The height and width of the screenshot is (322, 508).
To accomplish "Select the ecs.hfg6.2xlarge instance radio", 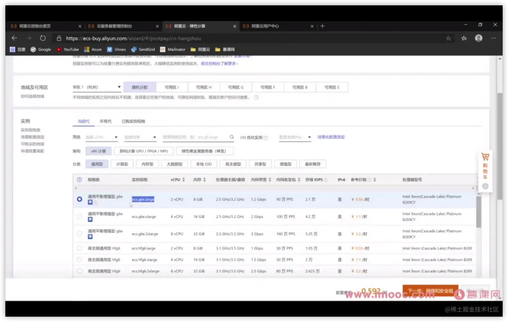I will pyautogui.click(x=79, y=271).
